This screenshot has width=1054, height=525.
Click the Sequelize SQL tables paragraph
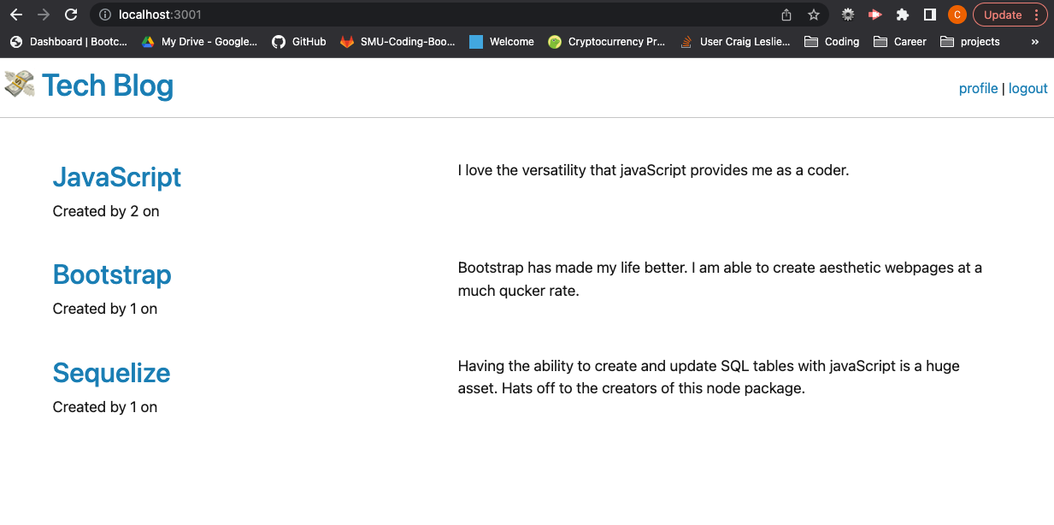(x=709, y=377)
